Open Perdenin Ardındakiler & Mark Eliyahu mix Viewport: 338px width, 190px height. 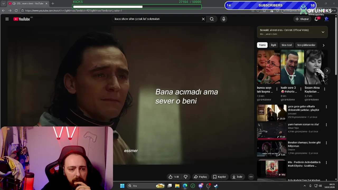[x=304, y=164]
